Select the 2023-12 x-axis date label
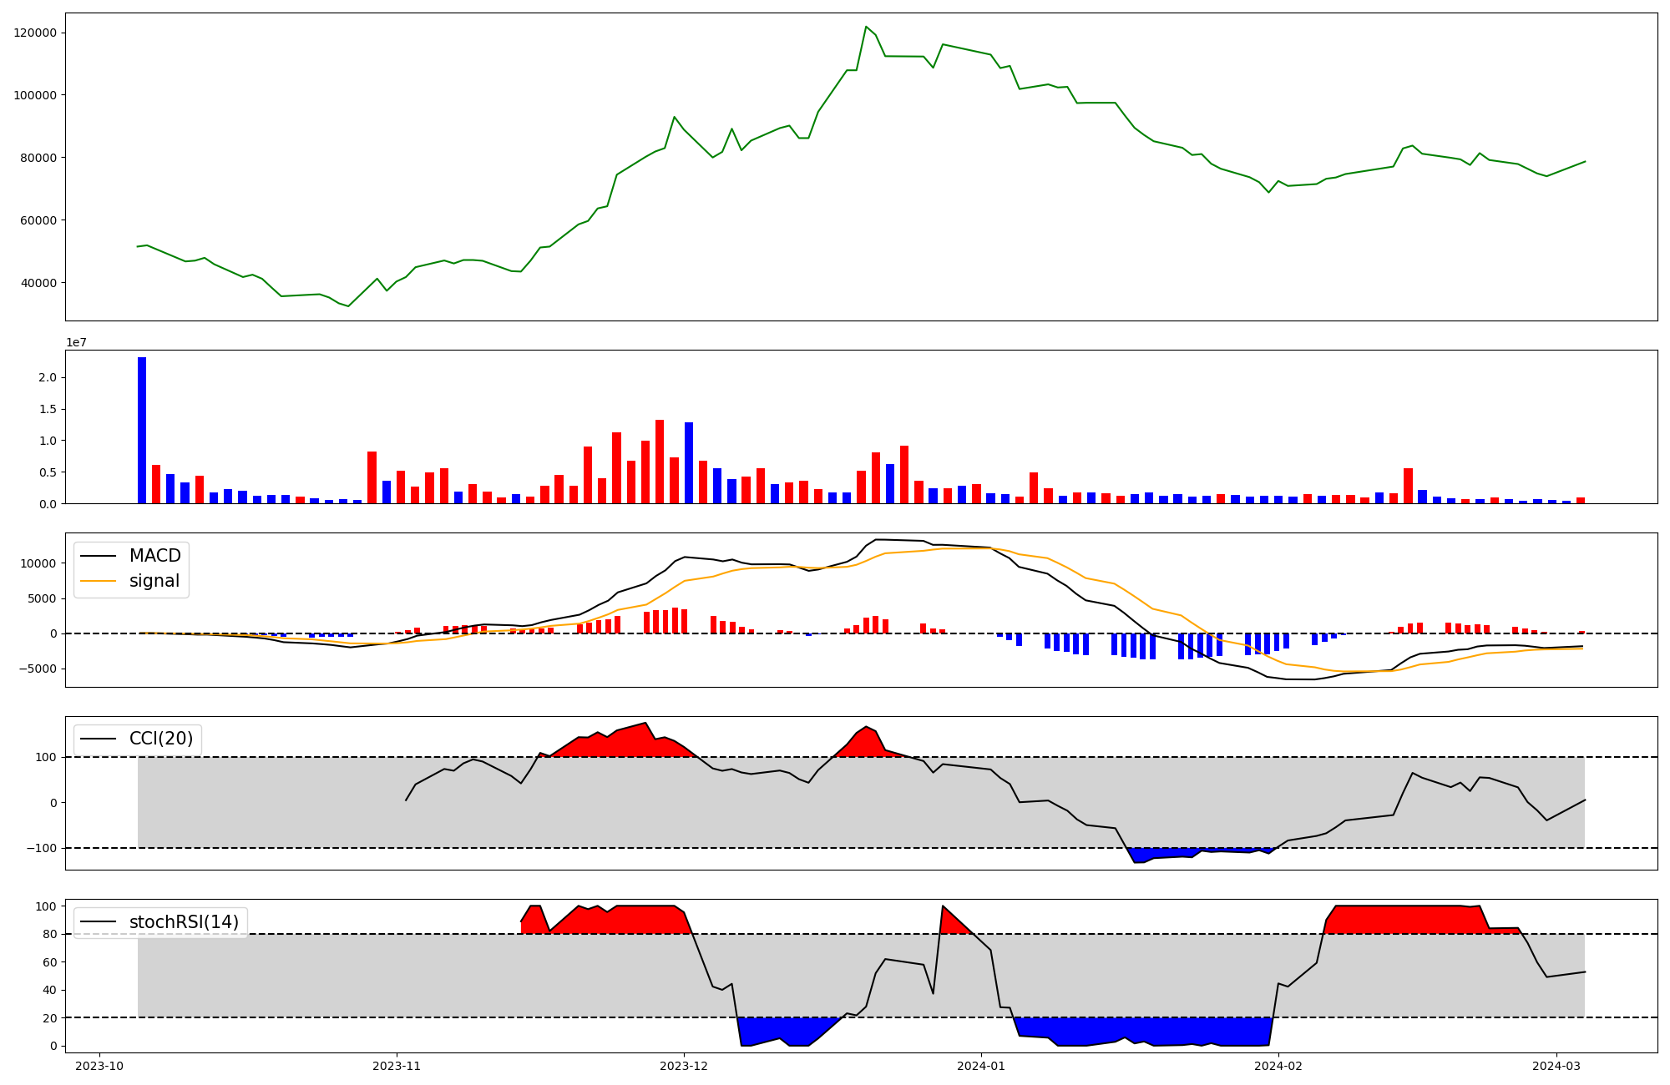The height and width of the screenshot is (1085, 1670). [x=684, y=1066]
